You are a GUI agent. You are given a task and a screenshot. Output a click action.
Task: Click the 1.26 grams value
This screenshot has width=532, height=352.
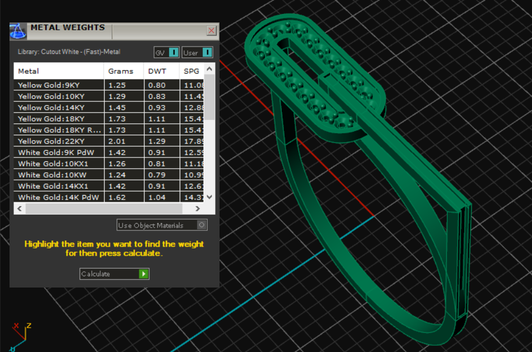[116, 164]
